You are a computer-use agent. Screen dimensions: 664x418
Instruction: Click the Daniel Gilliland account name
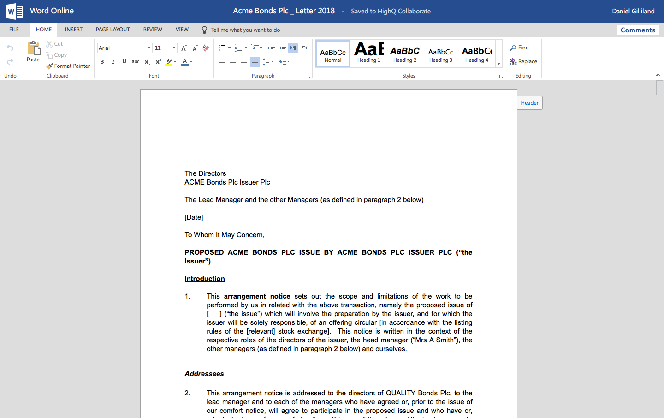[633, 11]
